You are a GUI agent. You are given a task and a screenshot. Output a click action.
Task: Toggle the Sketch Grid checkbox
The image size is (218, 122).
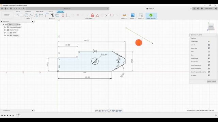[x=209, y=48]
